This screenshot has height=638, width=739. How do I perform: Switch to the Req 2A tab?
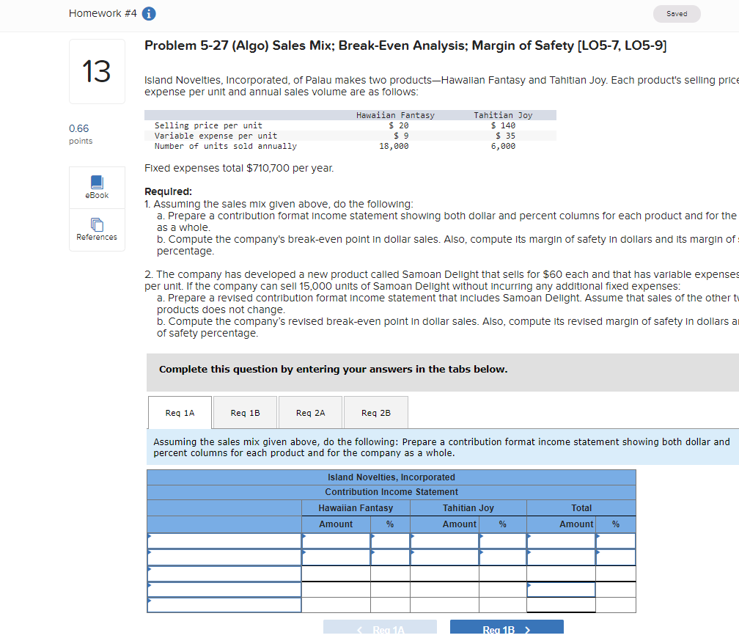tap(310, 412)
